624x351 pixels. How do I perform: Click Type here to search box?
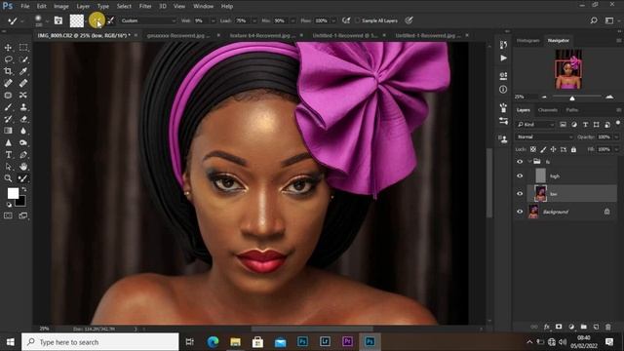[99, 342]
